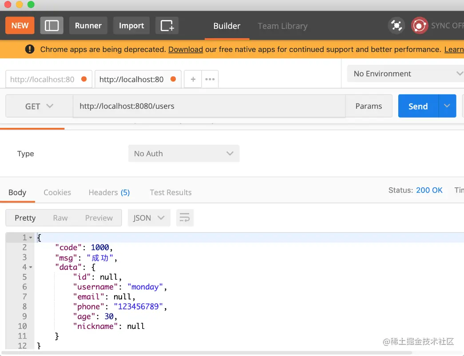Open tab options three-dot menu
The width and height of the screenshot is (464, 356).
[210, 79]
